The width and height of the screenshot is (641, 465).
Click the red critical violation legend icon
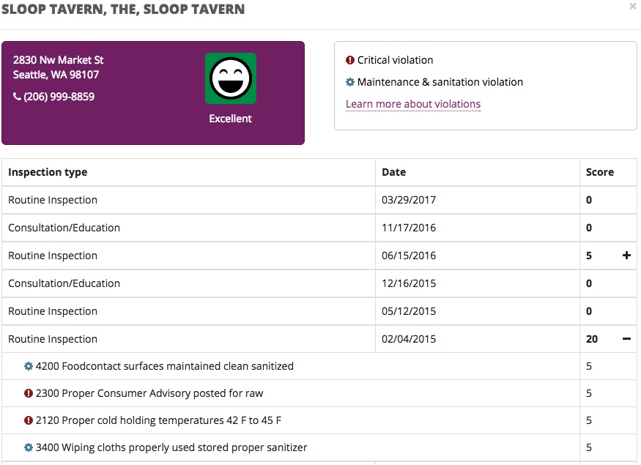click(x=350, y=60)
